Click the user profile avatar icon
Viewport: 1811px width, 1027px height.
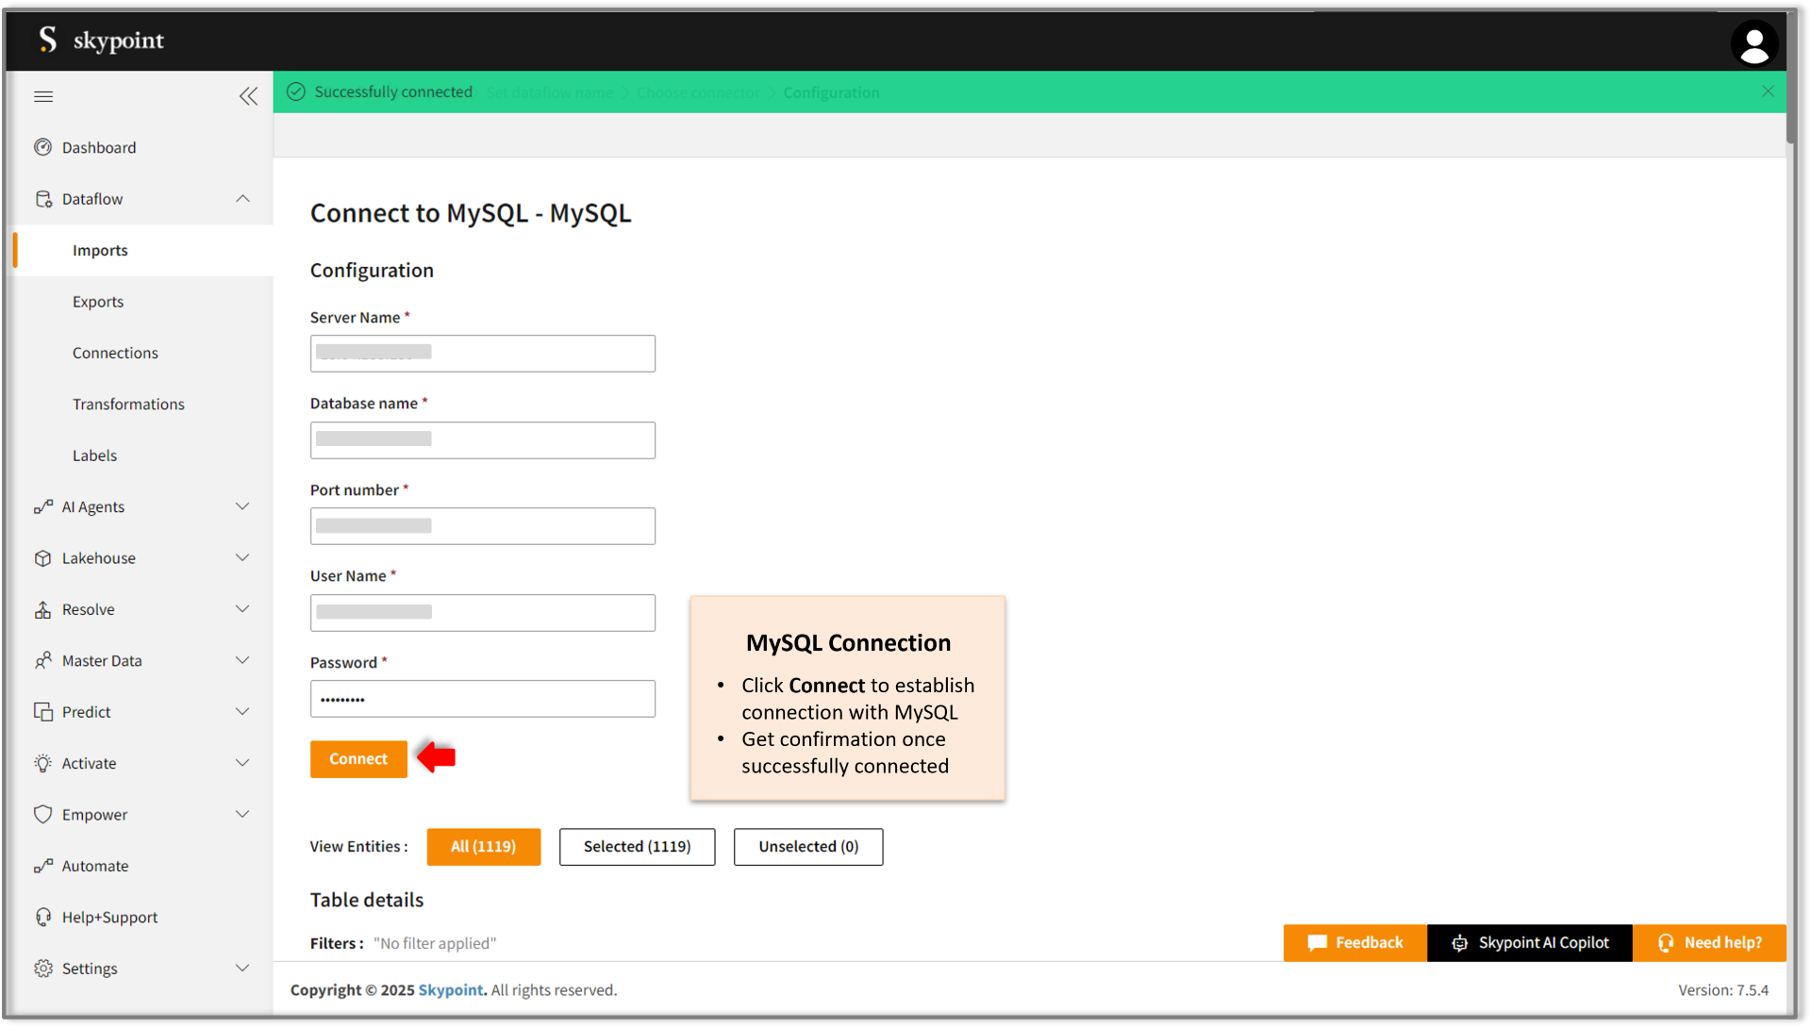pyautogui.click(x=1753, y=43)
